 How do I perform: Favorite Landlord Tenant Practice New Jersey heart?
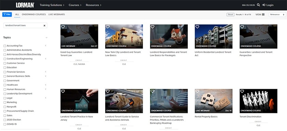pyautogui.click(x=63, y=91)
